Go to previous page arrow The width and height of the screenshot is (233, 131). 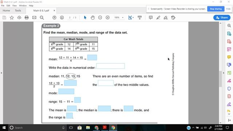[54, 17]
